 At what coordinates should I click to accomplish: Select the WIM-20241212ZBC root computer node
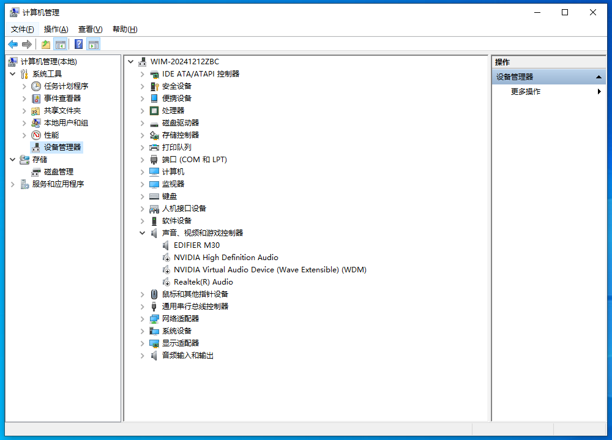pyautogui.click(x=184, y=61)
